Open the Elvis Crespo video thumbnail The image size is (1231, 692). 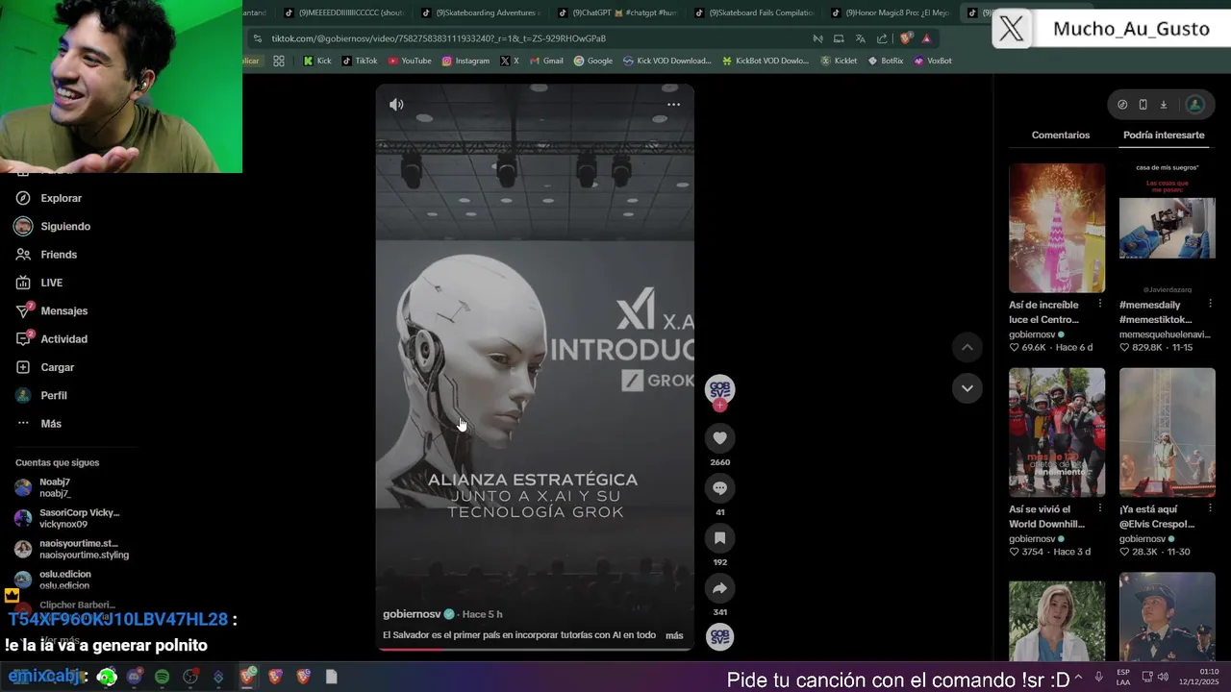(1168, 432)
